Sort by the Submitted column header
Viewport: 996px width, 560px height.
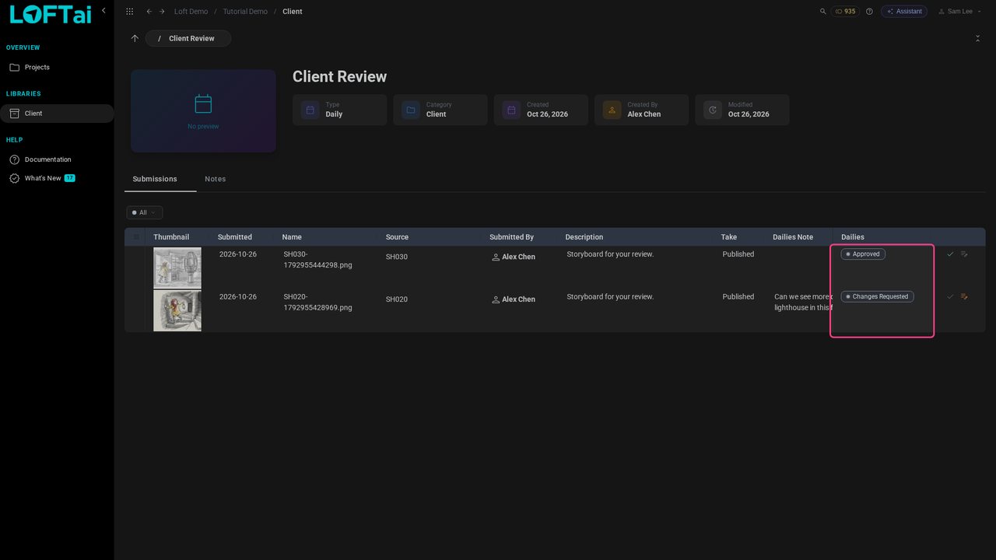coord(235,237)
